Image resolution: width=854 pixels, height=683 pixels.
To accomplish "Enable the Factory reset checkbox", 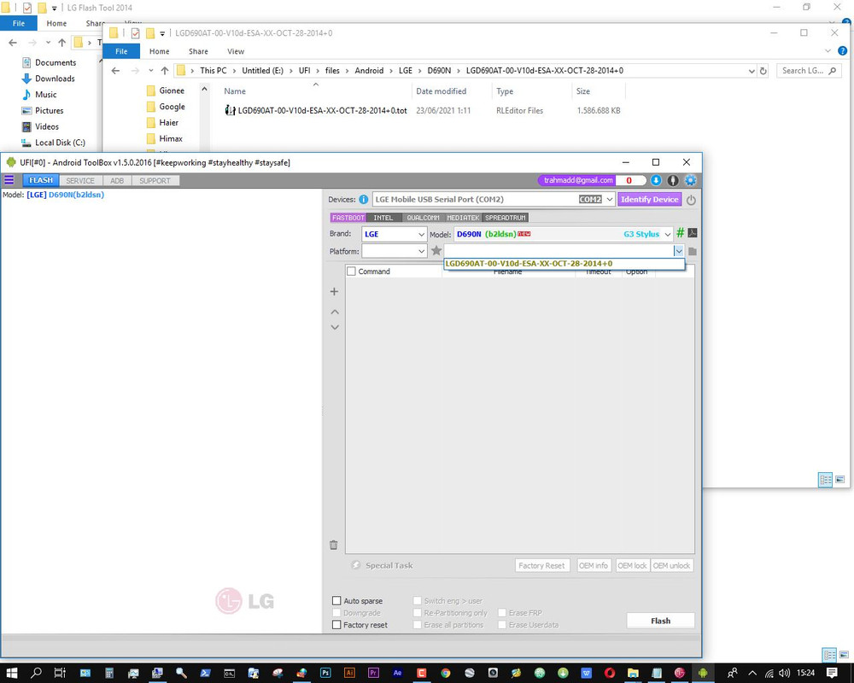I will (x=336, y=625).
